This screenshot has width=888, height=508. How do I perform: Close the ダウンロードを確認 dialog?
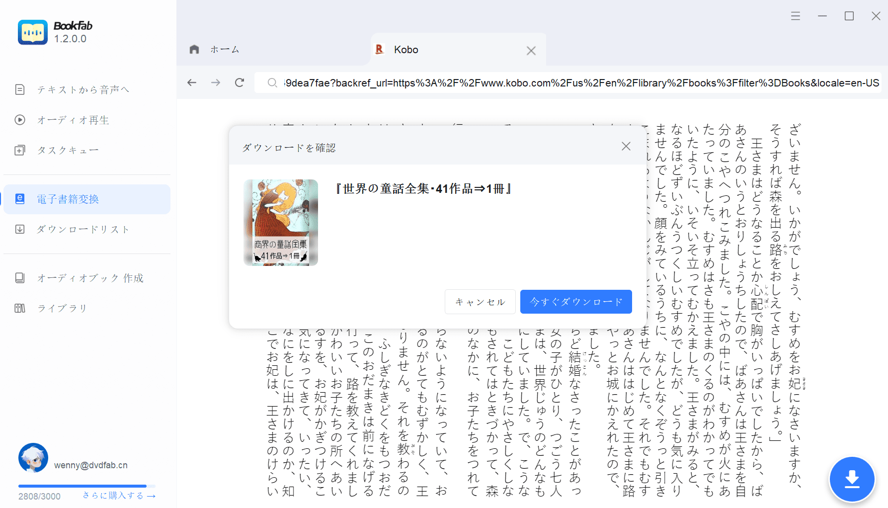626,146
